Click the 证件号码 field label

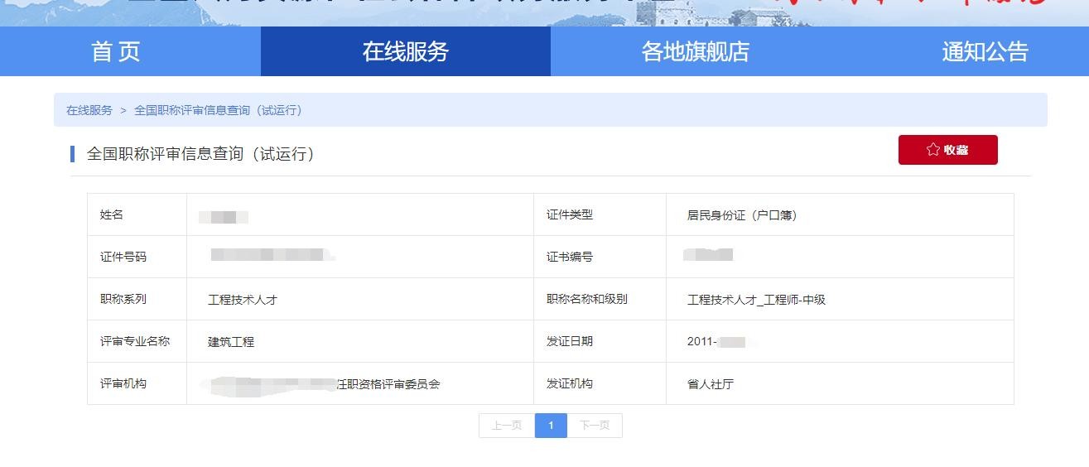tap(123, 257)
